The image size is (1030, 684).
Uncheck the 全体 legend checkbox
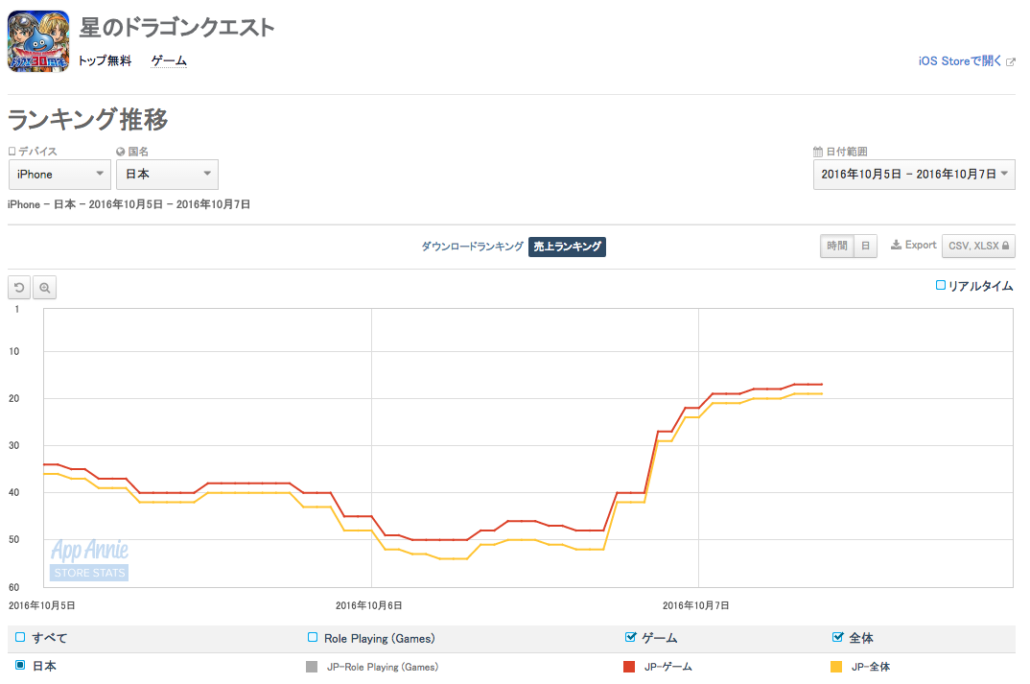point(837,637)
